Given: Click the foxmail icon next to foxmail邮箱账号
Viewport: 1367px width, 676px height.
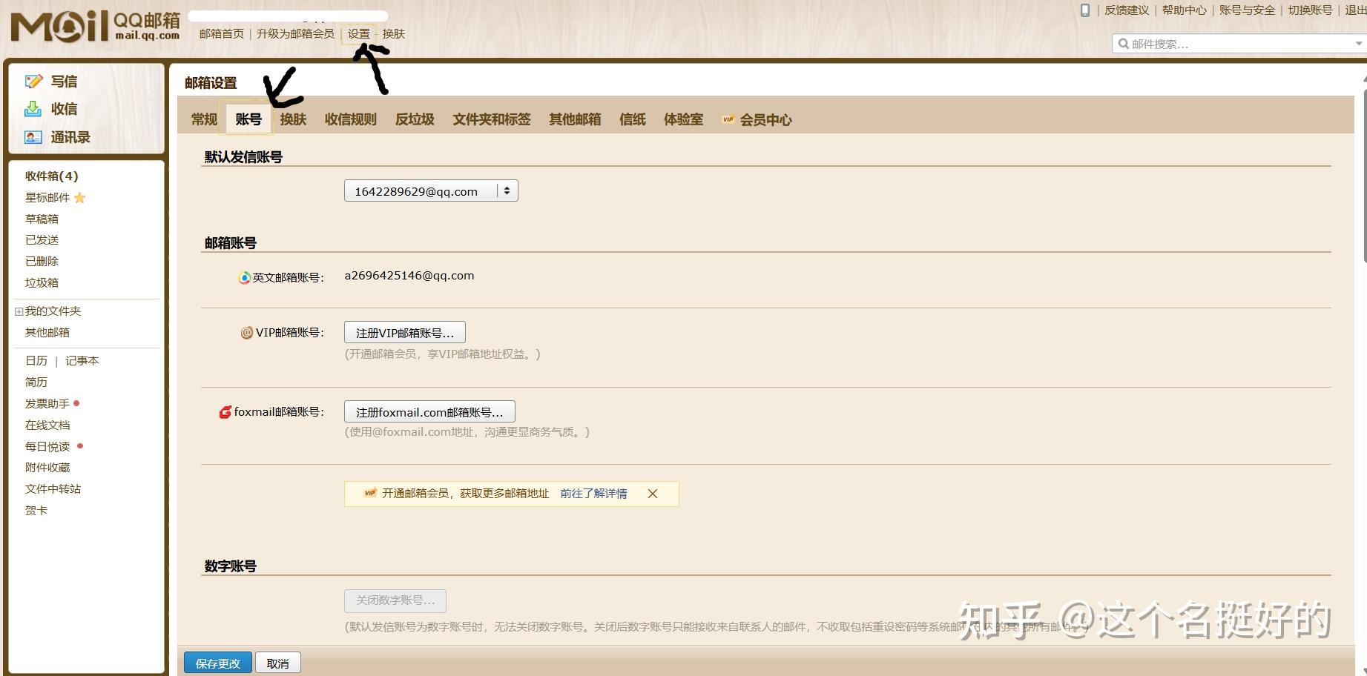Looking at the screenshot, I should point(225,412).
